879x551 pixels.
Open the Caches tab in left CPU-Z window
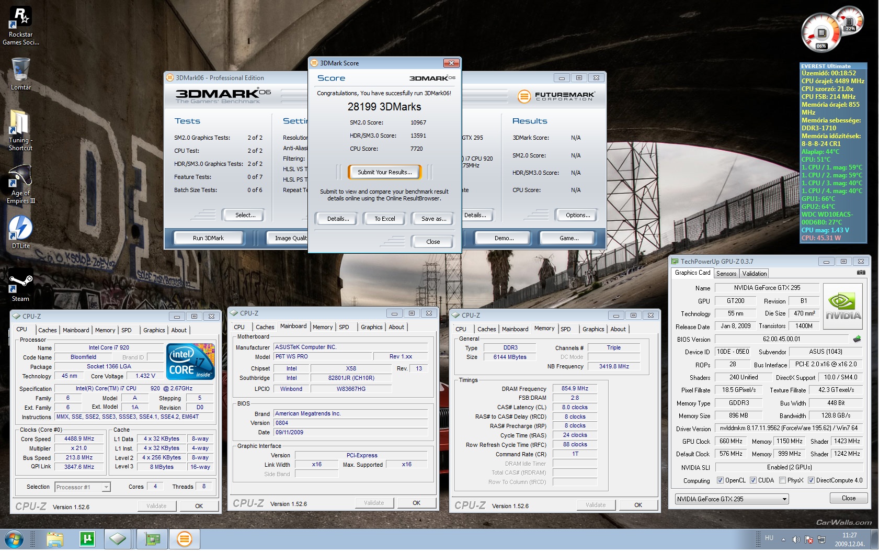pos(47,330)
